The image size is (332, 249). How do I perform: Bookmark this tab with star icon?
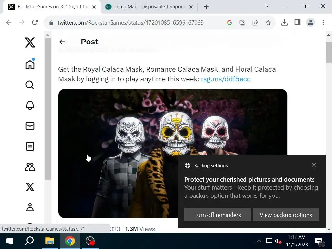[x=268, y=23]
